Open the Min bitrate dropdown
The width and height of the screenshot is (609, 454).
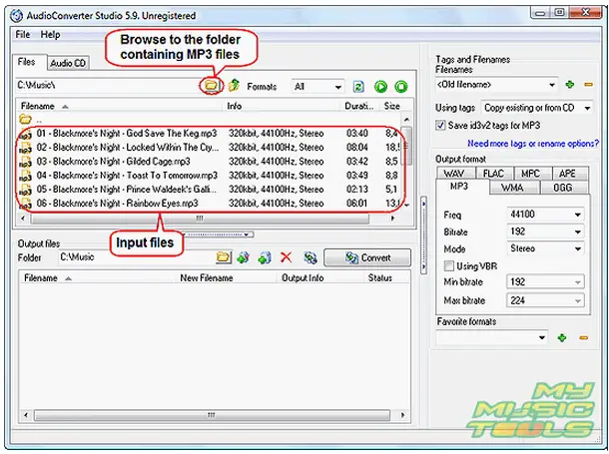click(x=577, y=282)
